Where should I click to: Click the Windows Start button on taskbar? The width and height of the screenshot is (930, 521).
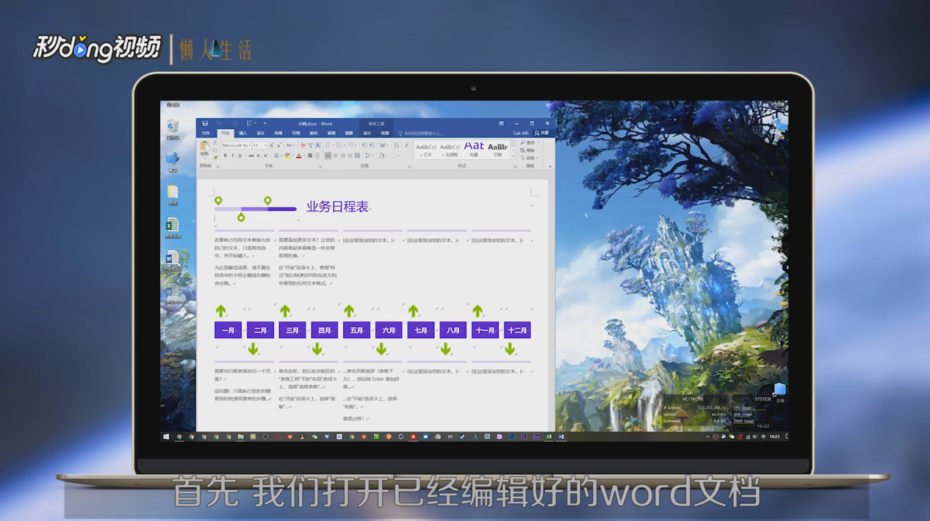pyautogui.click(x=166, y=437)
